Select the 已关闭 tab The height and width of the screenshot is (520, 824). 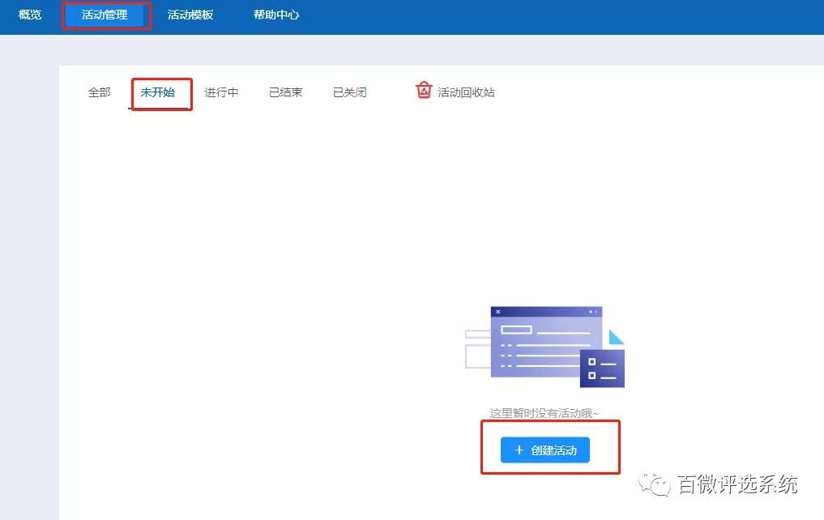[348, 92]
